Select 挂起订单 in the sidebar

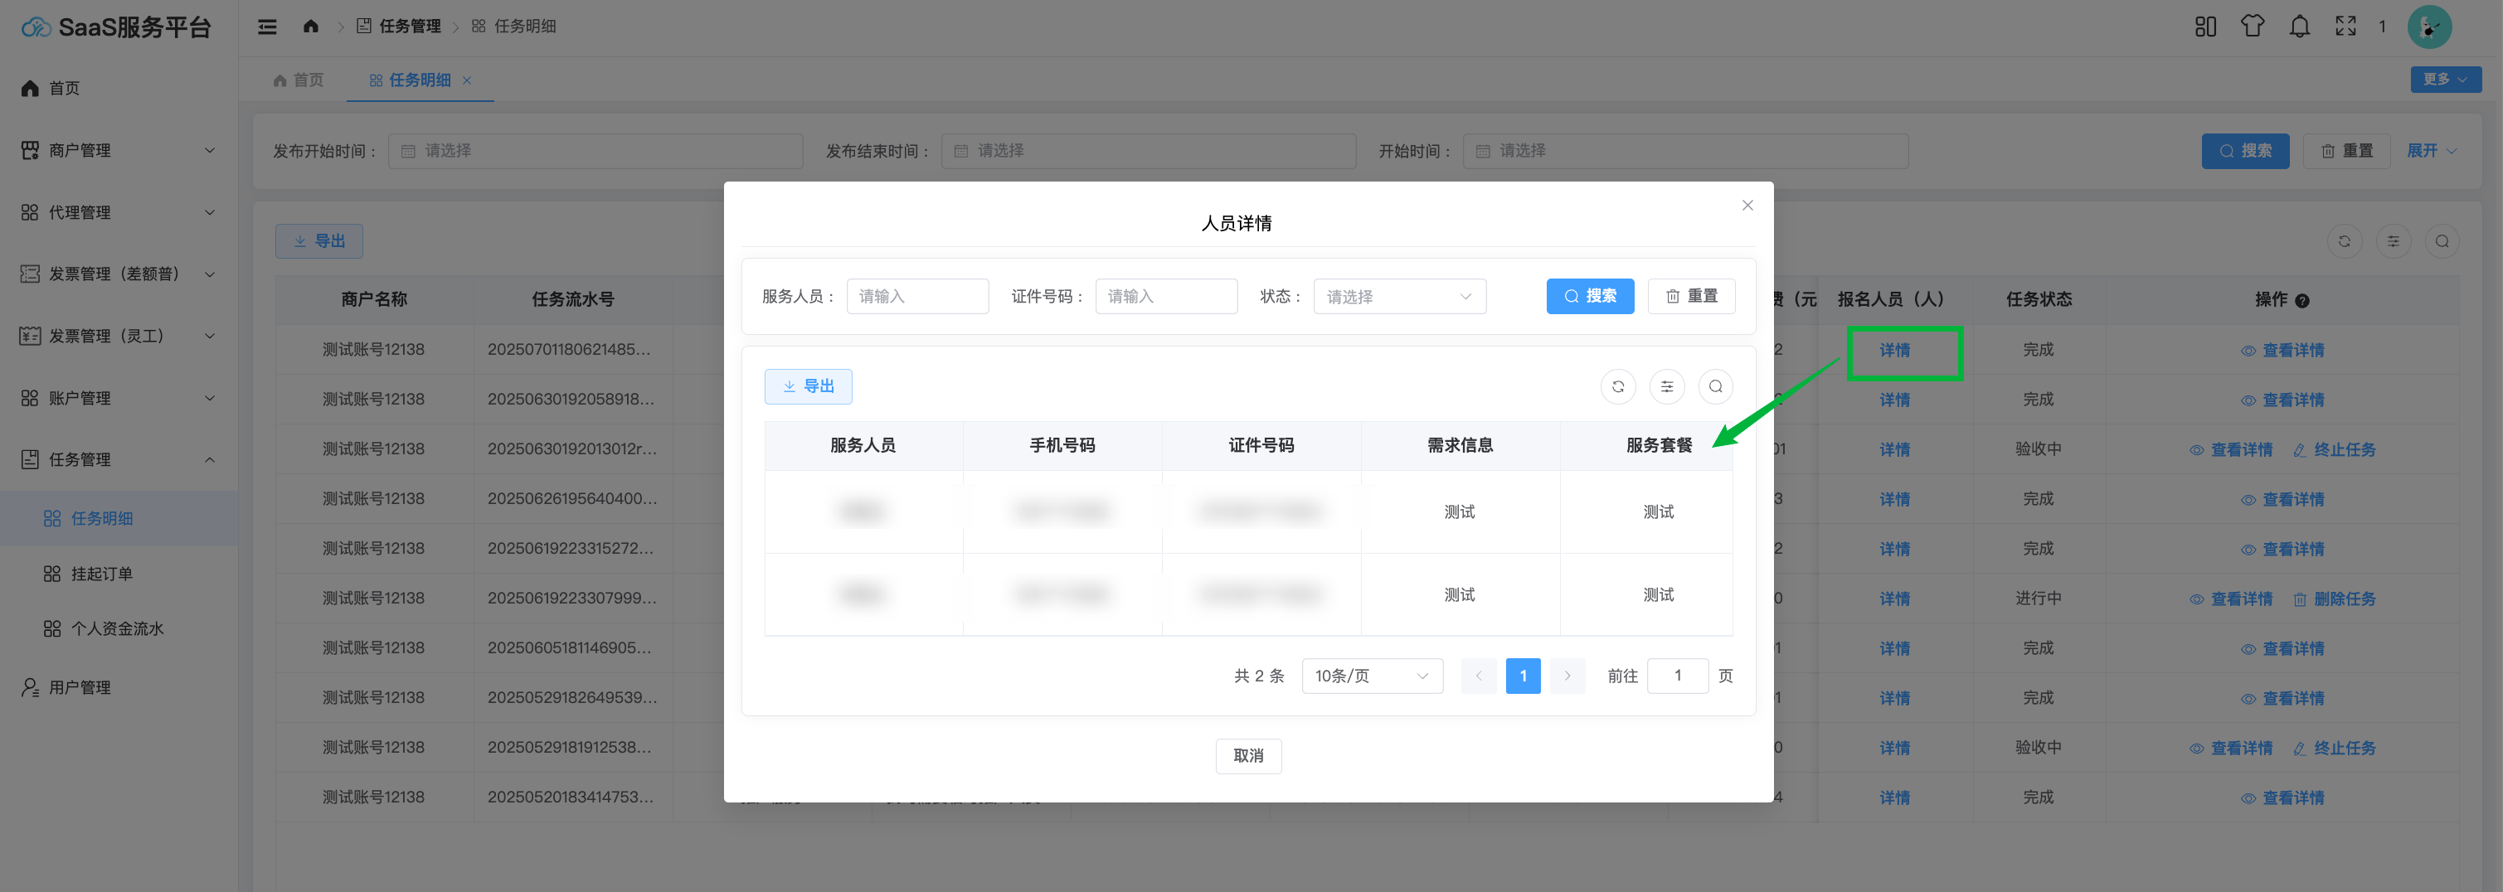pos(102,574)
